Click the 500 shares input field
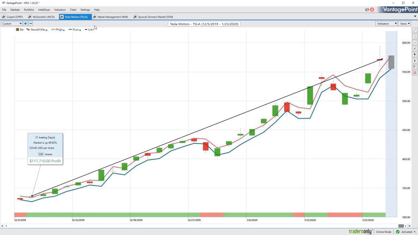 coord(41,154)
